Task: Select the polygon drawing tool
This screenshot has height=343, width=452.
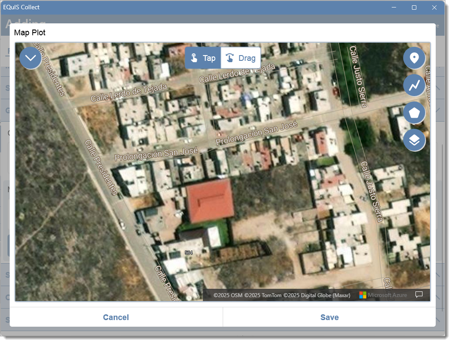Action: pyautogui.click(x=414, y=112)
